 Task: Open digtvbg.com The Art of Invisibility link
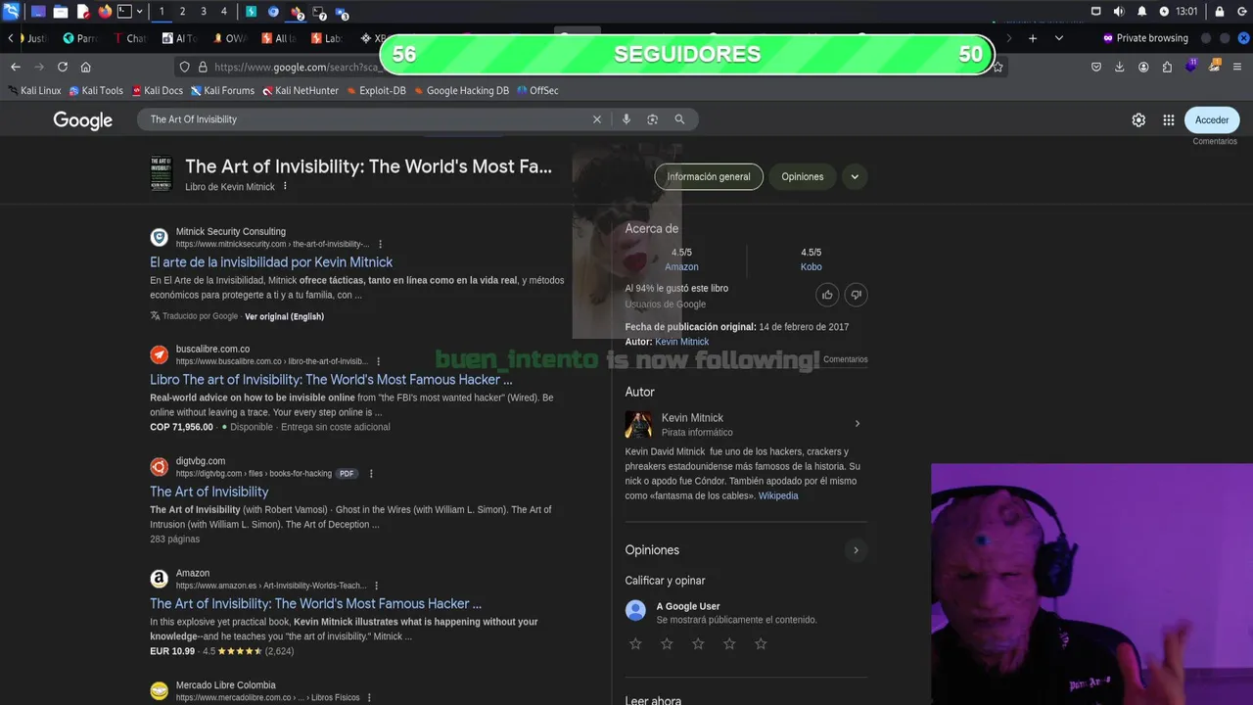[x=209, y=492]
